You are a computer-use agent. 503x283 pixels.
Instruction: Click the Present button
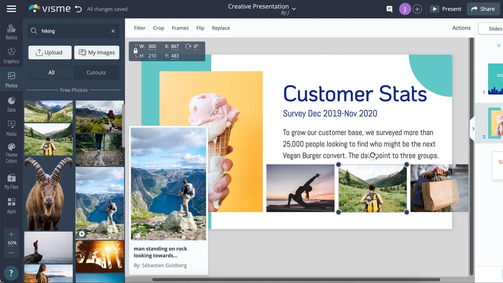446,9
